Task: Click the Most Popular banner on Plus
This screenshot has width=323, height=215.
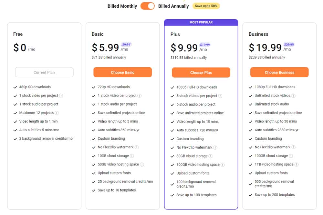Action: tap(201, 23)
